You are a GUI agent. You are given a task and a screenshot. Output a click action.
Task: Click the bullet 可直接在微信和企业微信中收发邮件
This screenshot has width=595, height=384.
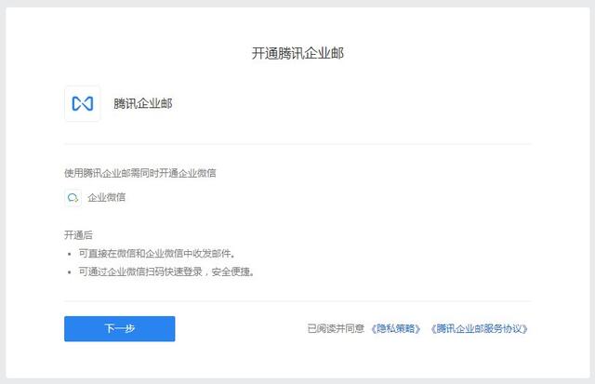[157, 254]
